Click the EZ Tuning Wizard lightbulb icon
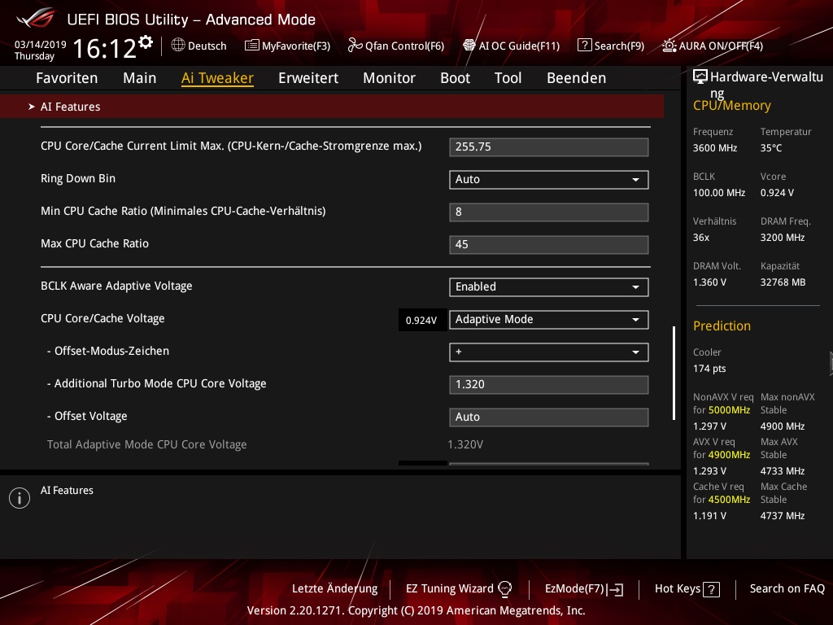This screenshot has height=625, width=833. click(504, 588)
